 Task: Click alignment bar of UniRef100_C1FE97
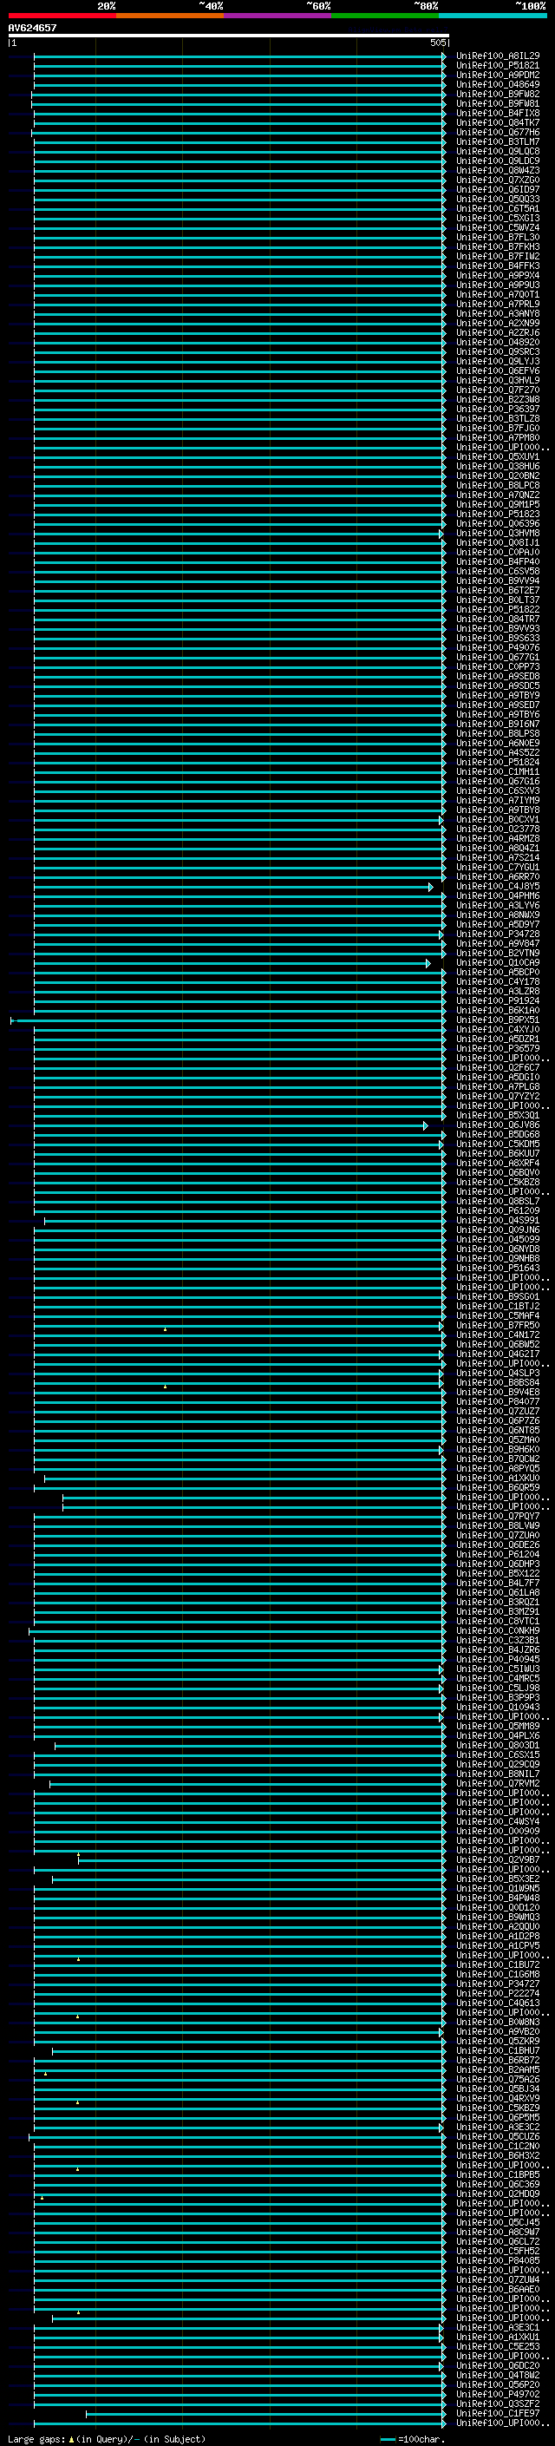(265, 2415)
